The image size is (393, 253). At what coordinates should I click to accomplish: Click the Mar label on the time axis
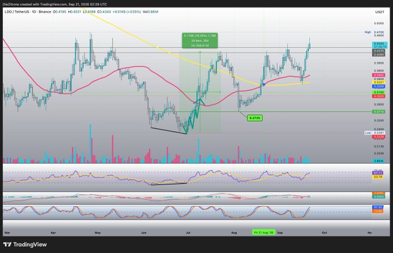pos(7,233)
